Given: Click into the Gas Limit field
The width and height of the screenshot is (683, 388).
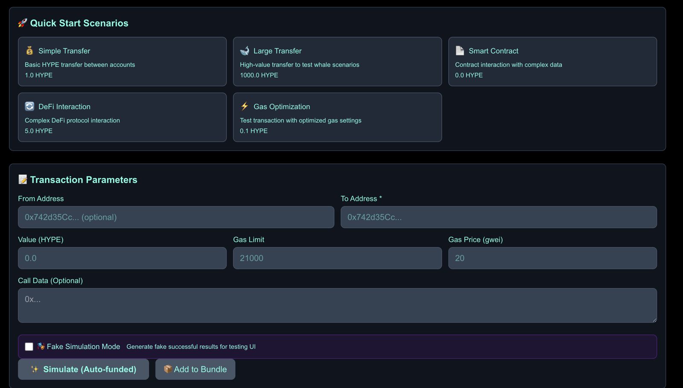Looking at the screenshot, I should click(337, 258).
